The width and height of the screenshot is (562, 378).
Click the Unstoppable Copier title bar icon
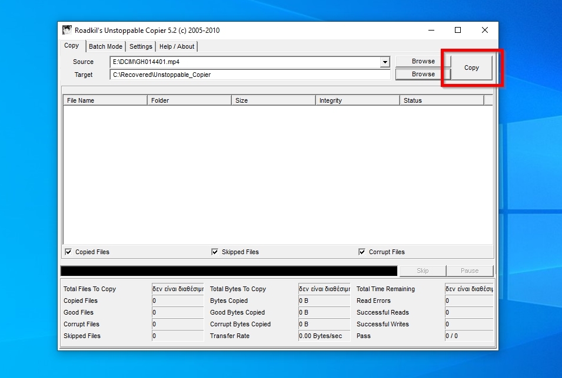pos(67,30)
